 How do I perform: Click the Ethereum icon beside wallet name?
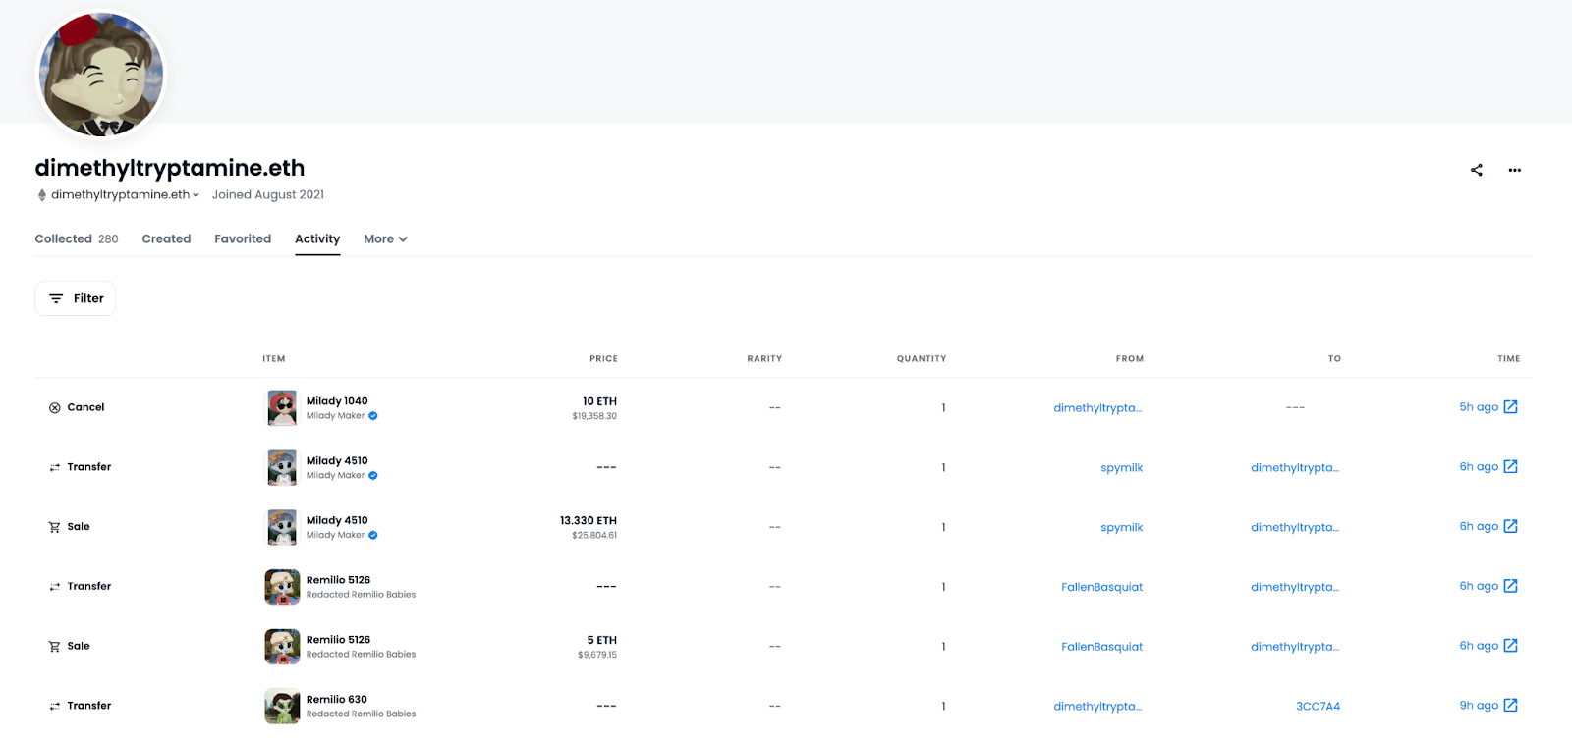pyautogui.click(x=42, y=195)
